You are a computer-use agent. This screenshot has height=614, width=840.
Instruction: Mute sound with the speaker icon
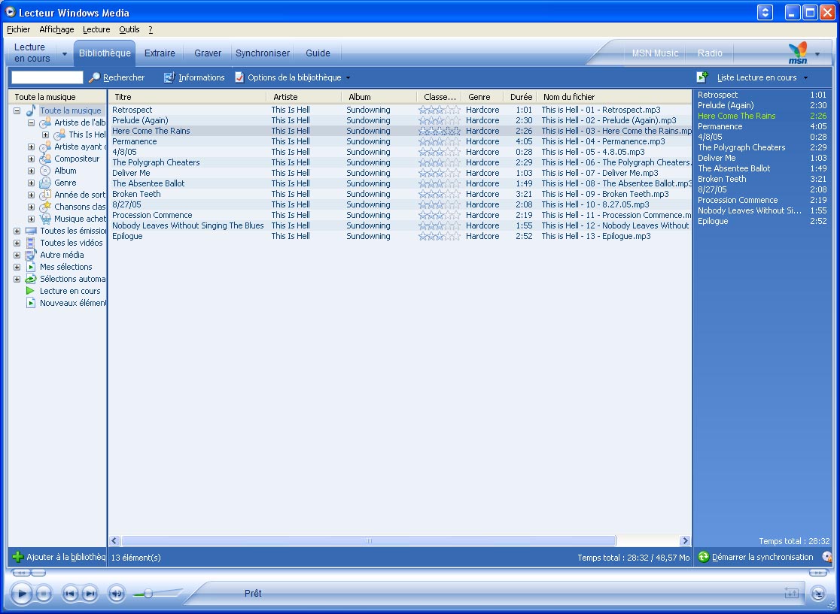(116, 594)
